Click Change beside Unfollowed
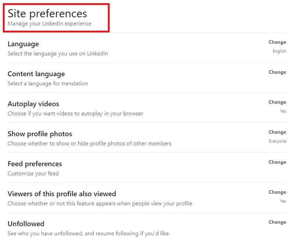This screenshot has width=294, height=241. pyautogui.click(x=277, y=222)
